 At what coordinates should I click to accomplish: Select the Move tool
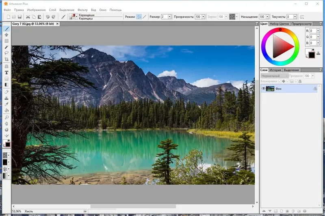(x=6, y=35)
